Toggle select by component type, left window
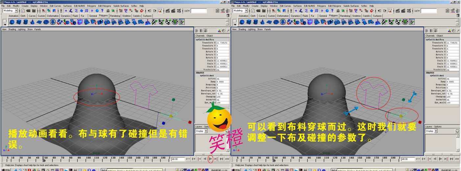Viewport: 461px width, 171px height. [54, 11]
